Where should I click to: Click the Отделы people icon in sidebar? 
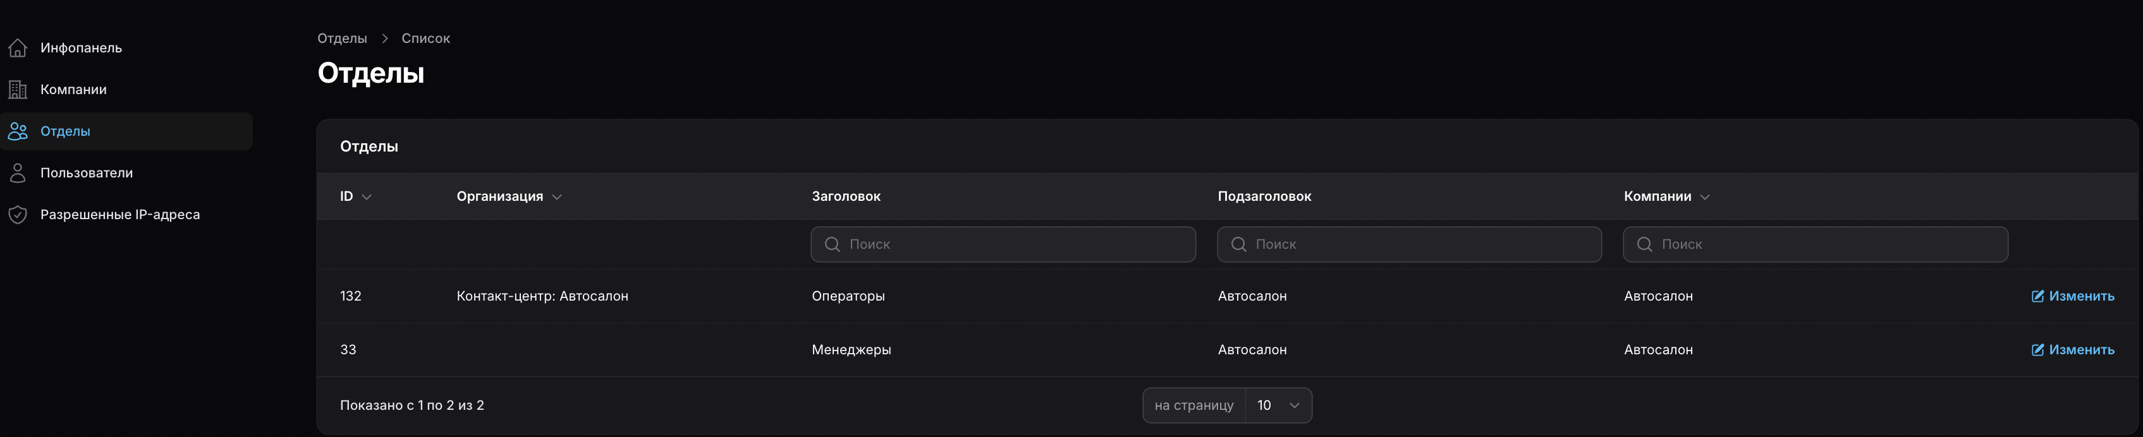pos(18,131)
